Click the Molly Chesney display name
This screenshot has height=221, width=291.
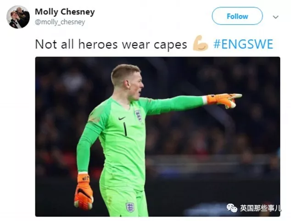pos(65,11)
